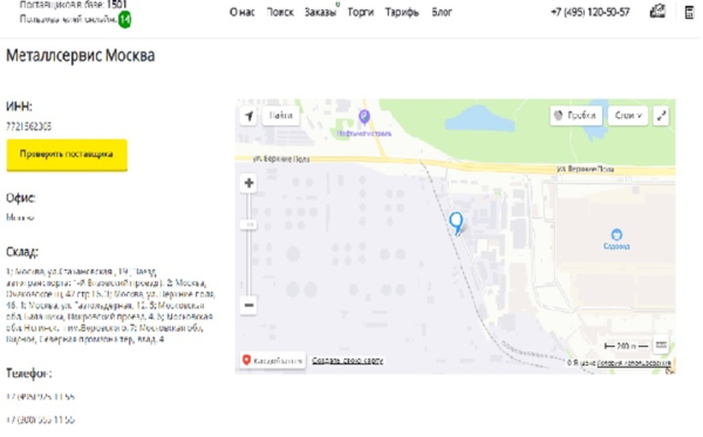Open the calculator icon in header
This screenshot has width=703, height=437.
tap(688, 12)
